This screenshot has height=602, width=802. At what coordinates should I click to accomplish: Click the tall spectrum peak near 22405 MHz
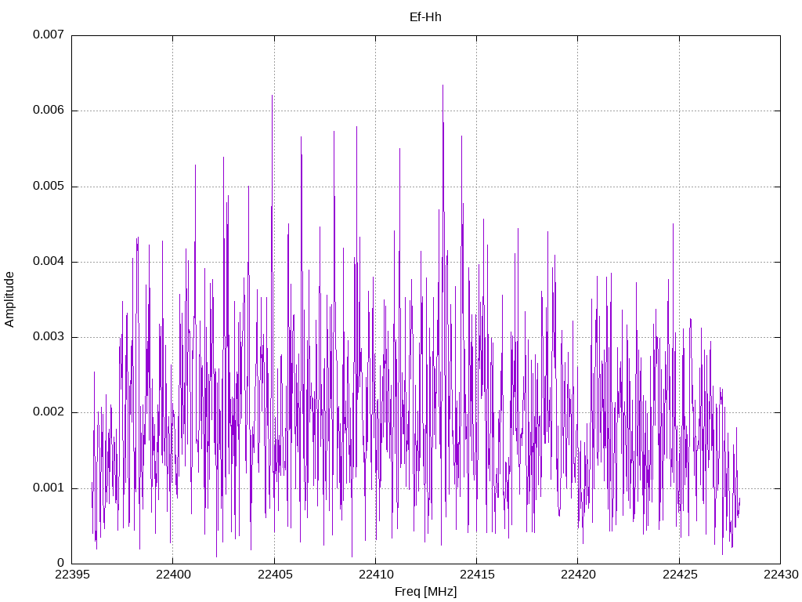pyautogui.click(x=272, y=96)
